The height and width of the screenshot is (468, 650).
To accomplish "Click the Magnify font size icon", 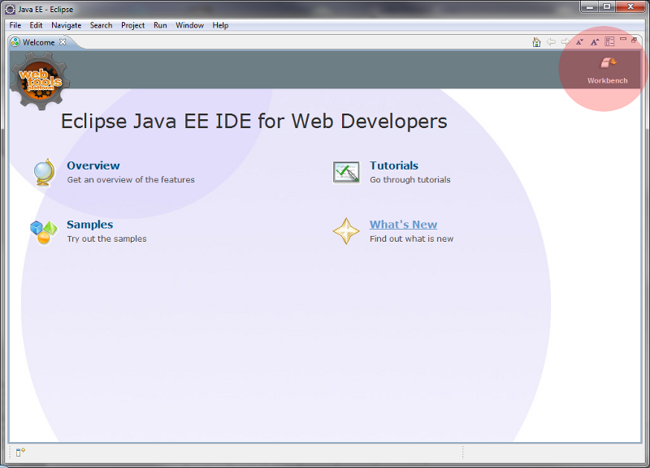I will (x=594, y=42).
